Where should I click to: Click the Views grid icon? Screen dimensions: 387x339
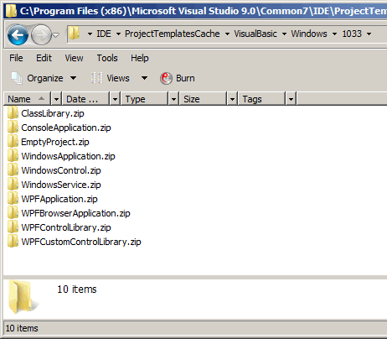(96, 78)
